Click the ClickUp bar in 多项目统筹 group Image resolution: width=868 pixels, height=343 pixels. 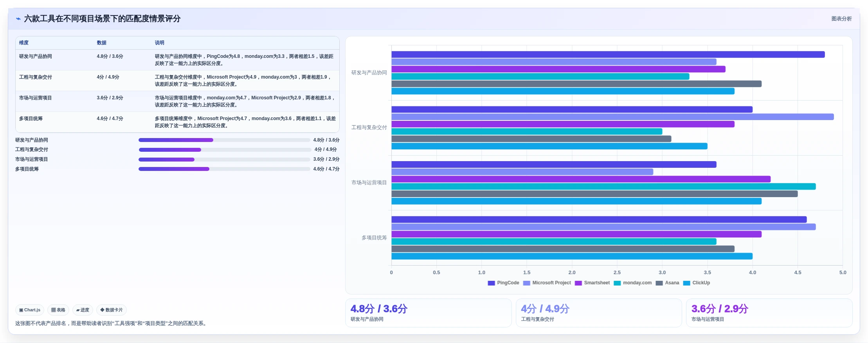pyautogui.click(x=572, y=256)
